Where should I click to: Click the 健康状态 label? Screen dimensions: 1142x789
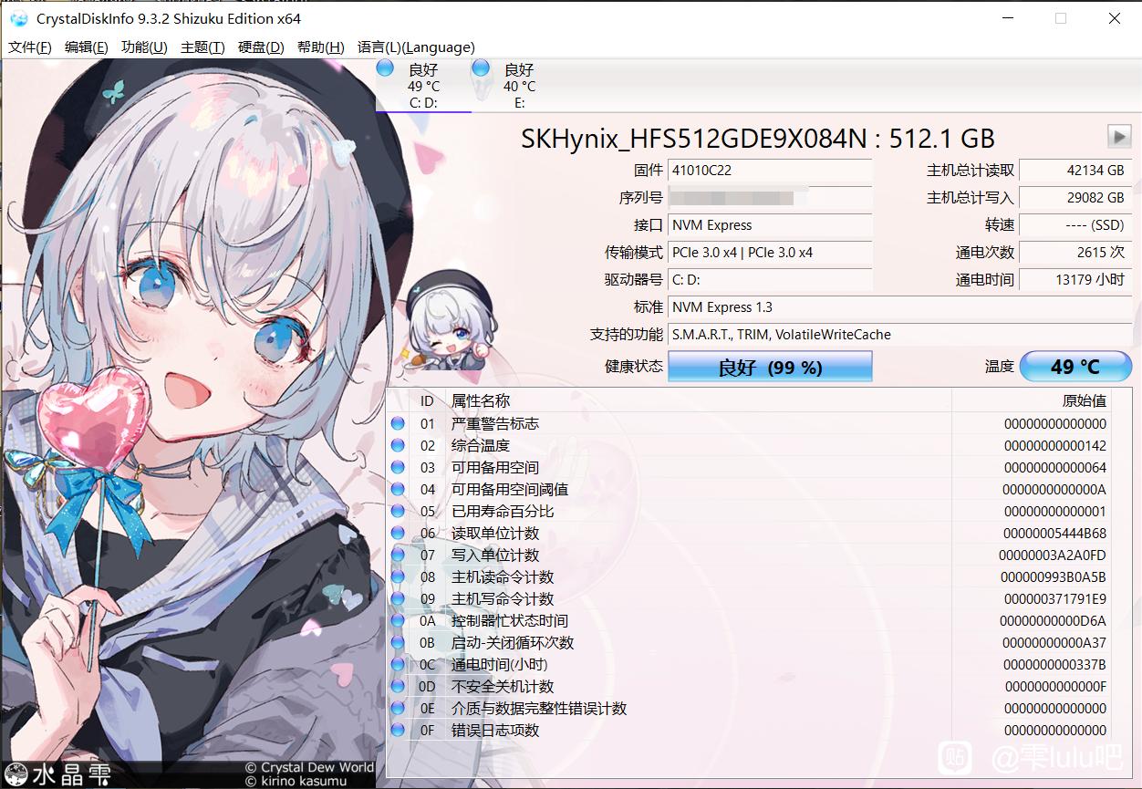click(634, 366)
